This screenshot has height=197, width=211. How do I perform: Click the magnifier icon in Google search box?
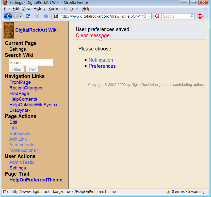192,16
